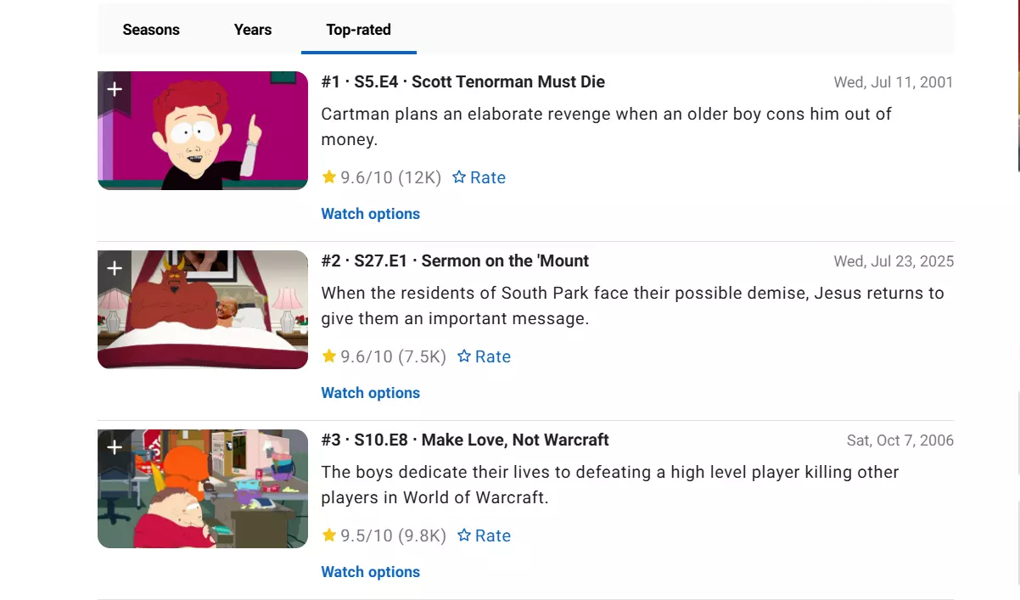Click the Rate star for Make Love, Not Warcraft
The height and width of the screenshot is (600, 1020).
pos(484,536)
